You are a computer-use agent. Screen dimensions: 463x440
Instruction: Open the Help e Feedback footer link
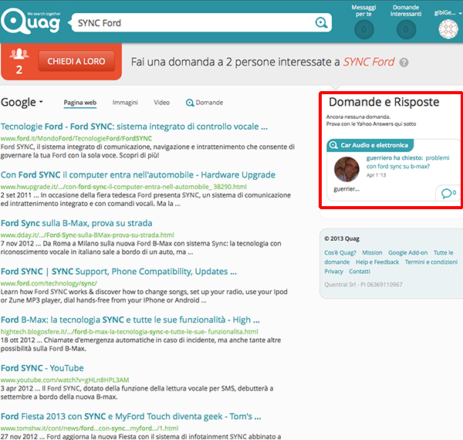click(377, 262)
